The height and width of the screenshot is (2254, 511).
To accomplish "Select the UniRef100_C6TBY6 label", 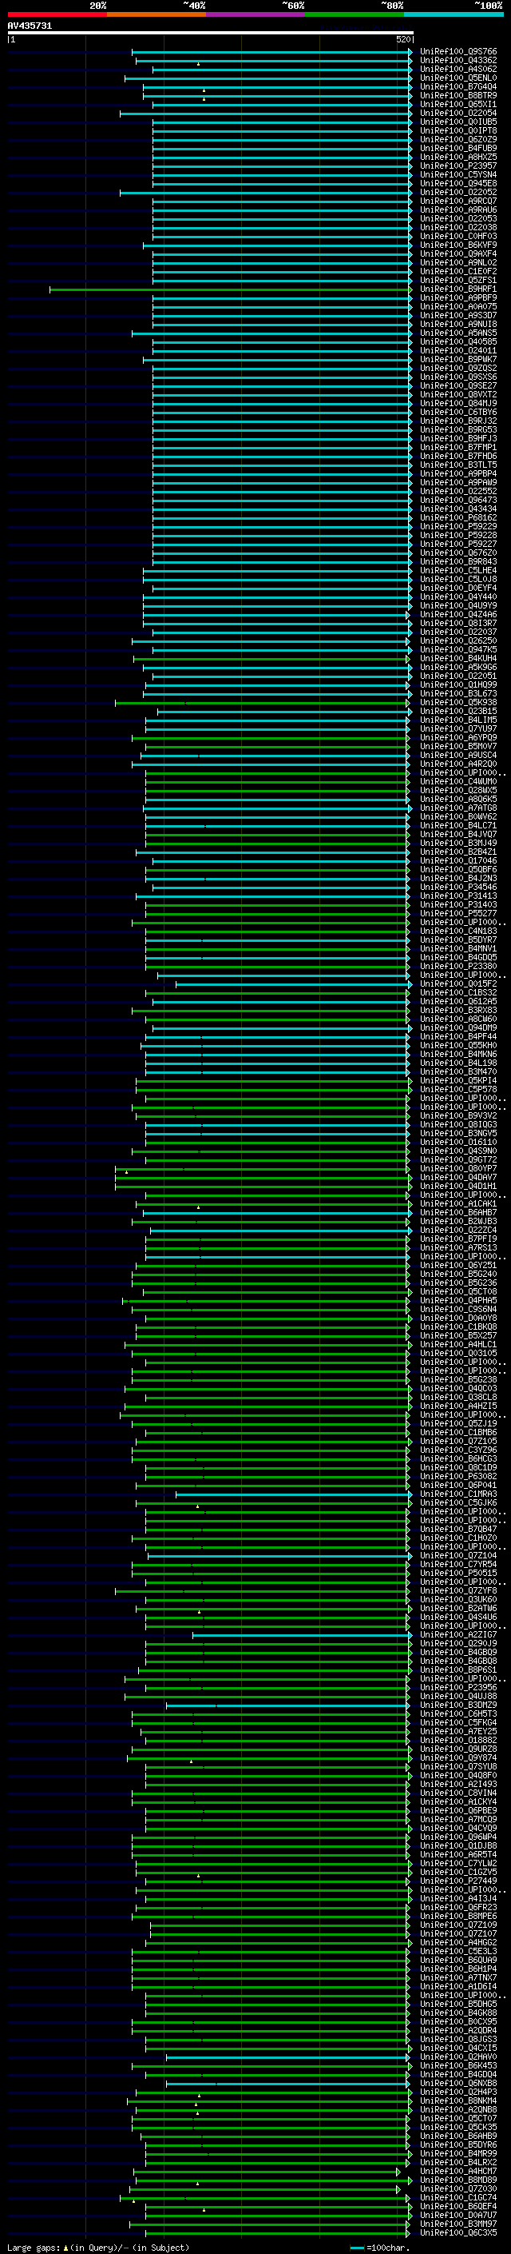I will coord(458,412).
